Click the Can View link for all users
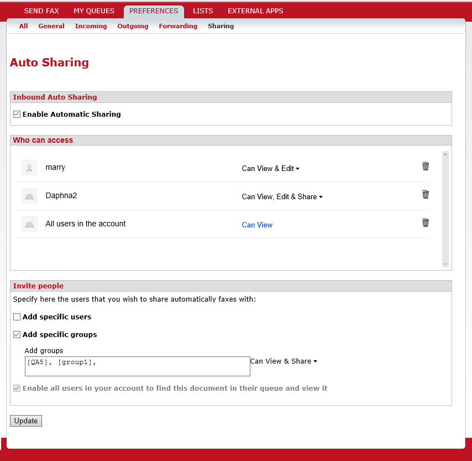Screen dimensions: 472x461 point(257,225)
